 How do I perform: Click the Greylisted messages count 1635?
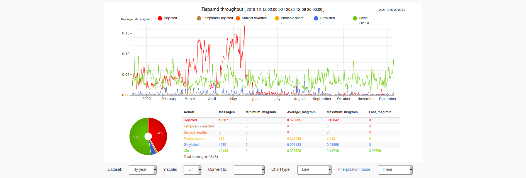click(x=222, y=145)
